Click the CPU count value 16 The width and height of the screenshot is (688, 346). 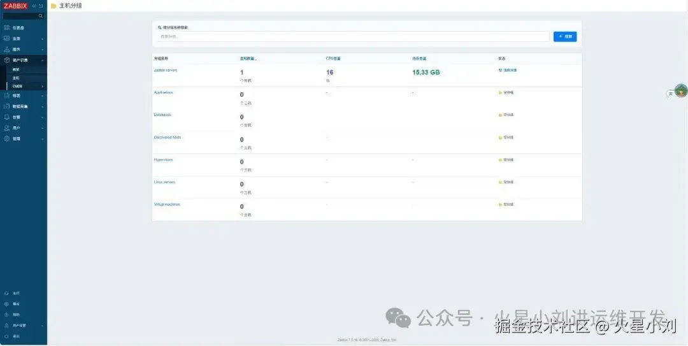click(x=329, y=73)
